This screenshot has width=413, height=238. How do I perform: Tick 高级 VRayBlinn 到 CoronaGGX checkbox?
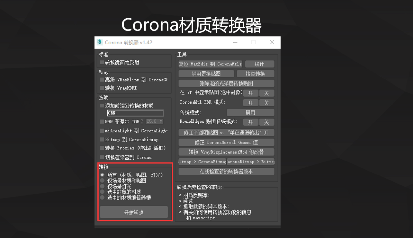[102, 80]
